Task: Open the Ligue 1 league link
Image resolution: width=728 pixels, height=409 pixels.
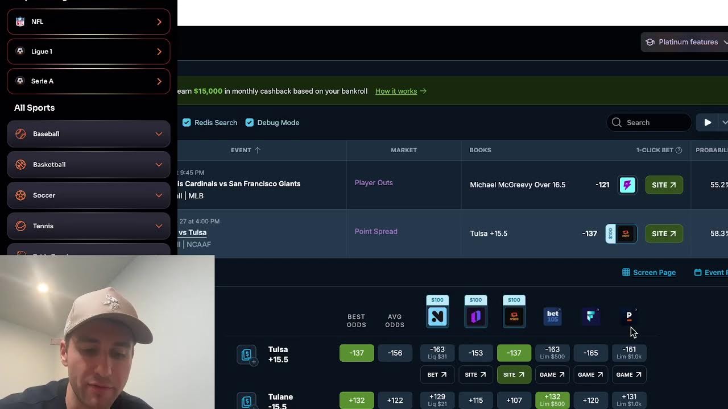Action: (x=88, y=51)
